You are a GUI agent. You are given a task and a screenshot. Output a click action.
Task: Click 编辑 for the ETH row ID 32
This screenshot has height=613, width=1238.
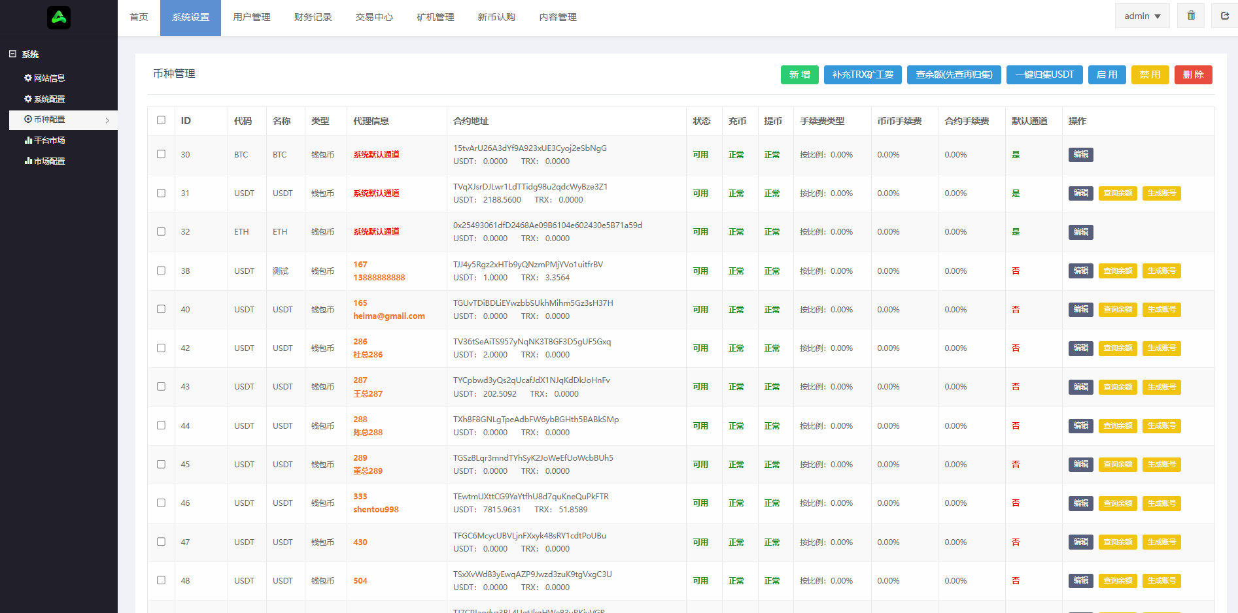coord(1081,231)
